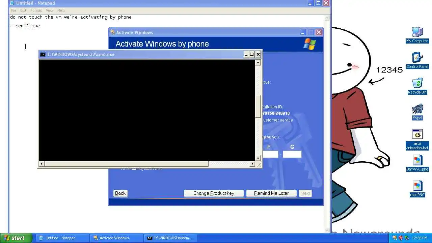This screenshot has height=243, width=432.
Task: Click the 'Activate Windows by phone' heading
Action: (x=162, y=44)
